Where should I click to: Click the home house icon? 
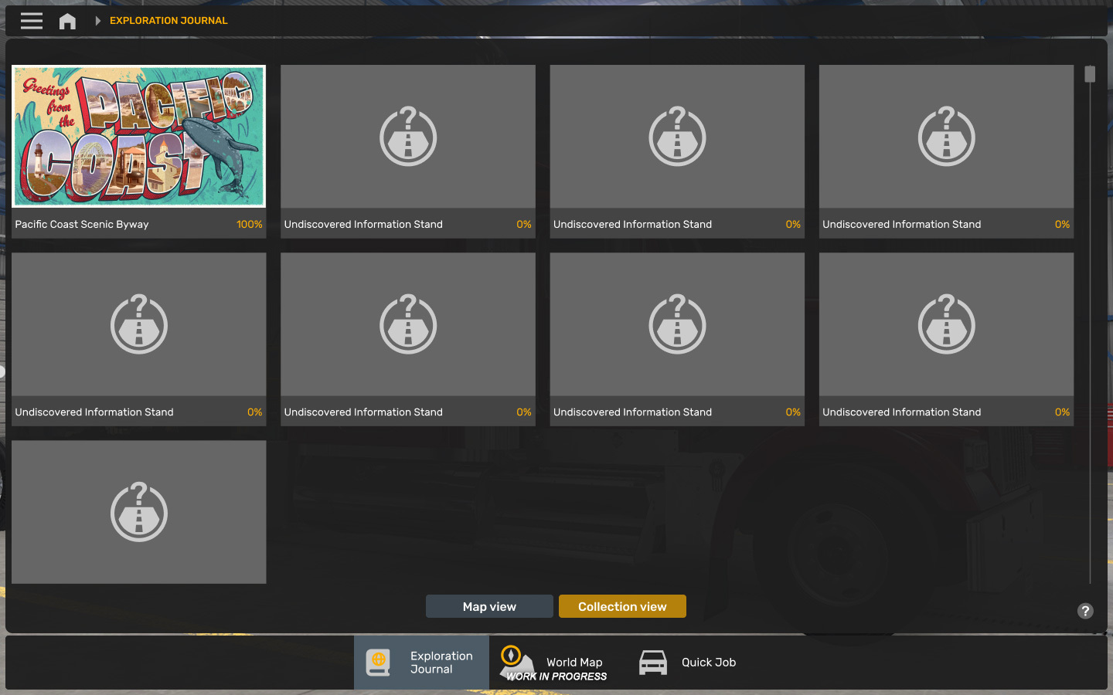(67, 21)
